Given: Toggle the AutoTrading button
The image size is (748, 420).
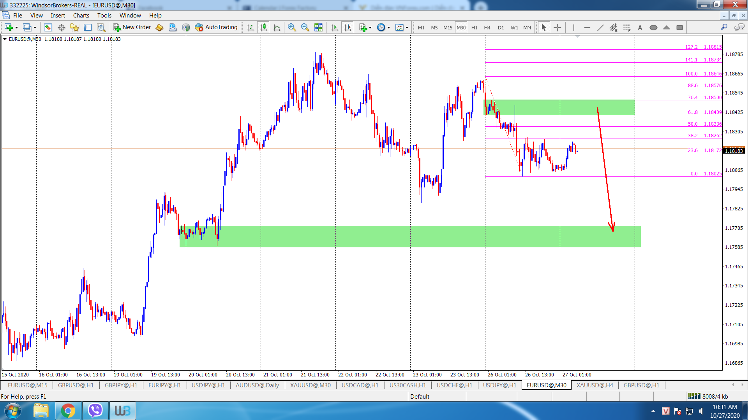Looking at the screenshot, I should click(216, 27).
